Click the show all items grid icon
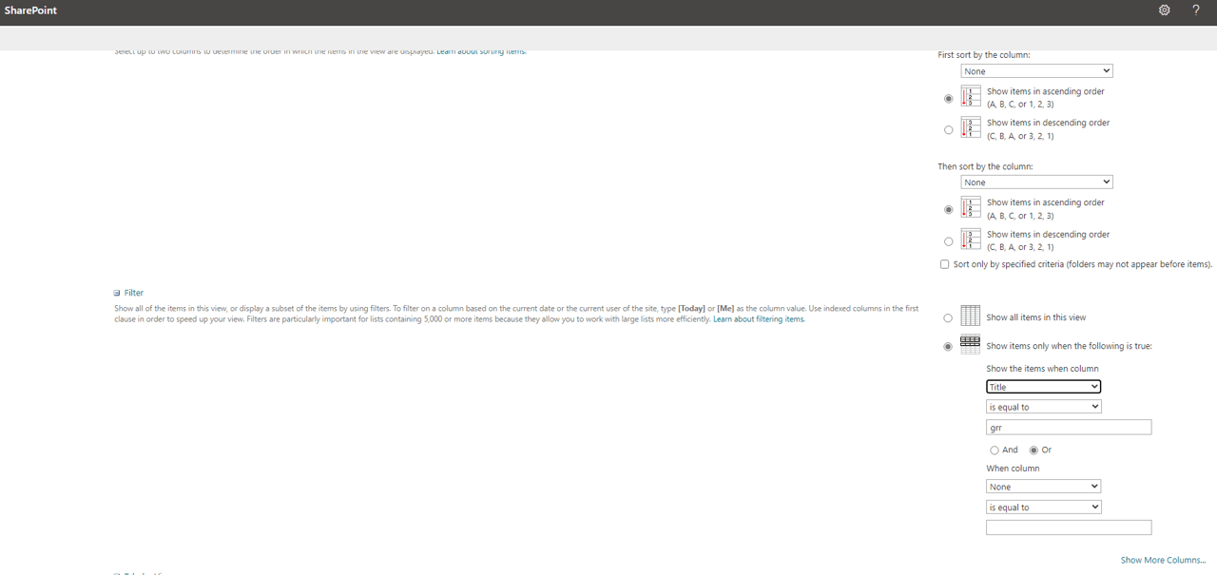Image resolution: width=1217 pixels, height=575 pixels. [x=970, y=316]
